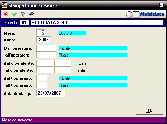Click the Stampa Libro Presenze title text
This screenshot has width=167, height=124.
click(x=33, y=5)
